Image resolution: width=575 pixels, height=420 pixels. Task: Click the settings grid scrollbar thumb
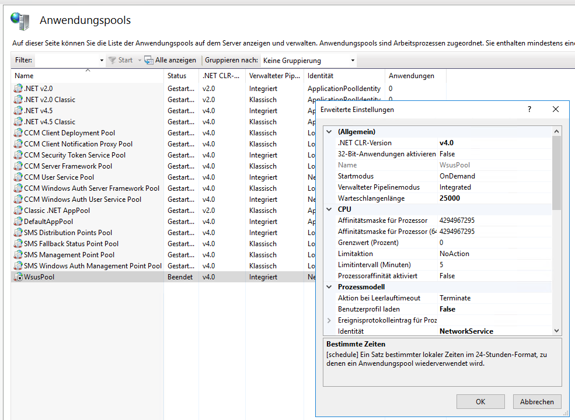pyautogui.click(x=557, y=173)
